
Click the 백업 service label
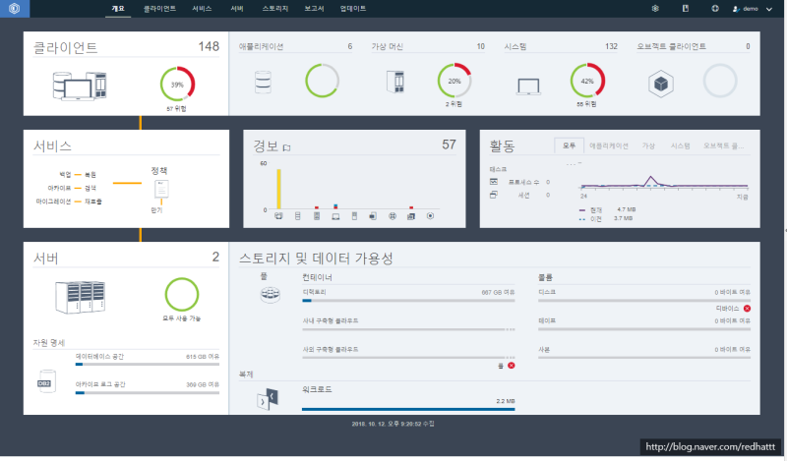65,175
